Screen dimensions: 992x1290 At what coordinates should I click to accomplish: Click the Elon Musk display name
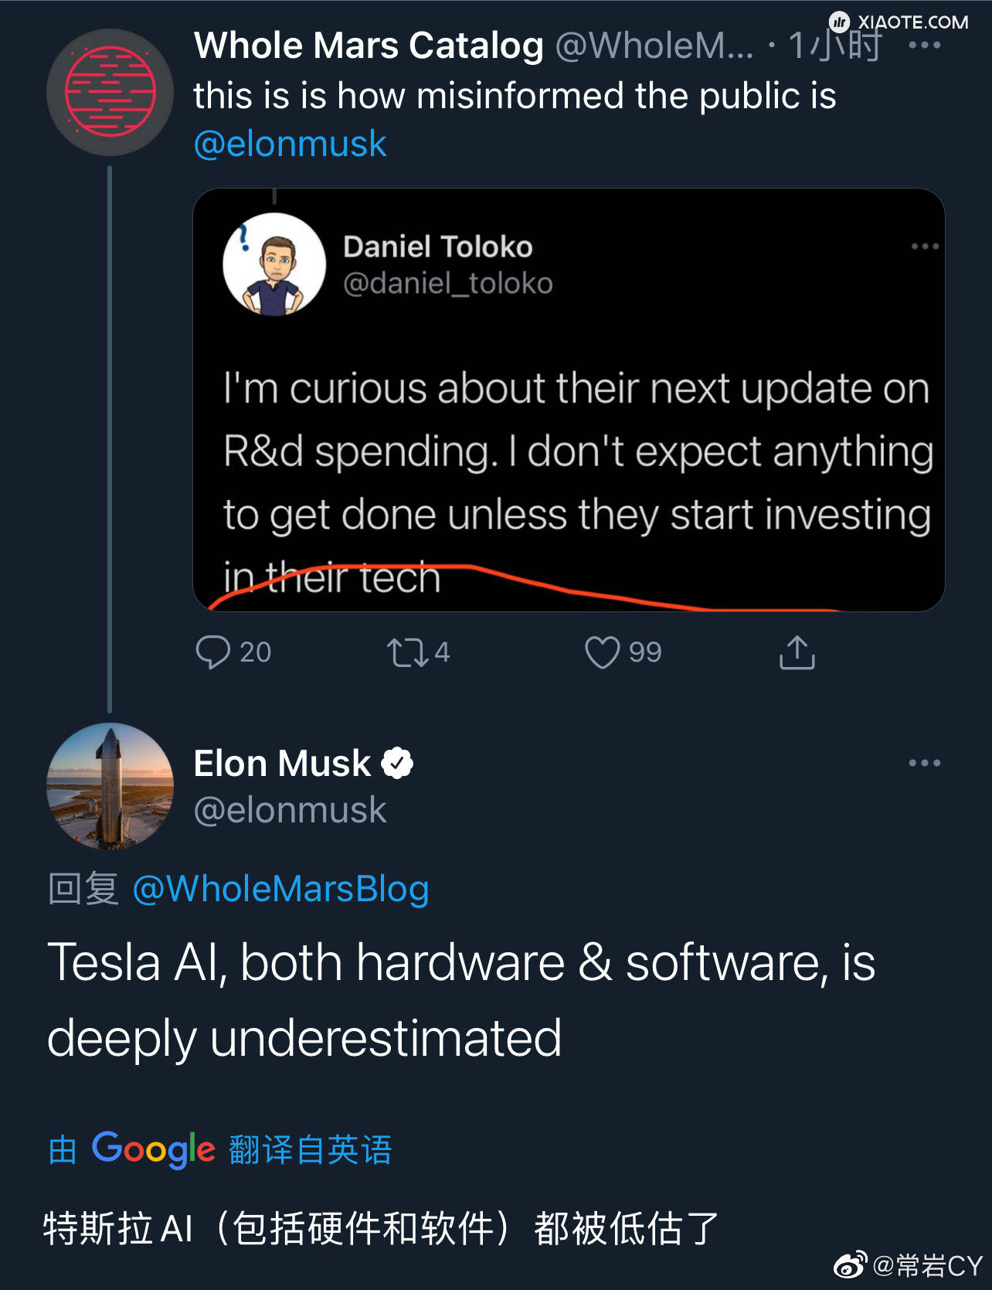[x=282, y=764]
